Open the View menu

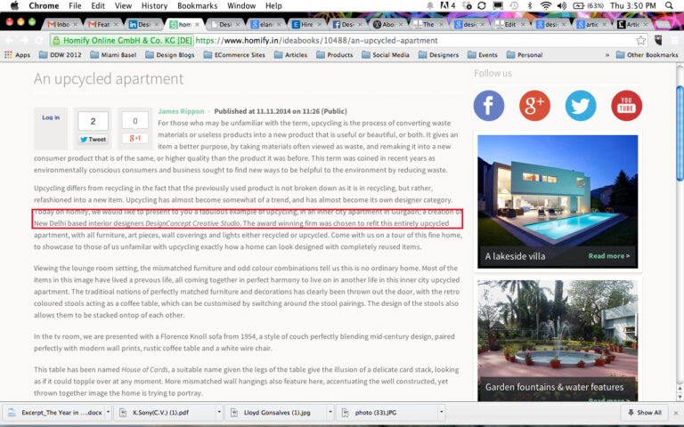coord(123,5)
